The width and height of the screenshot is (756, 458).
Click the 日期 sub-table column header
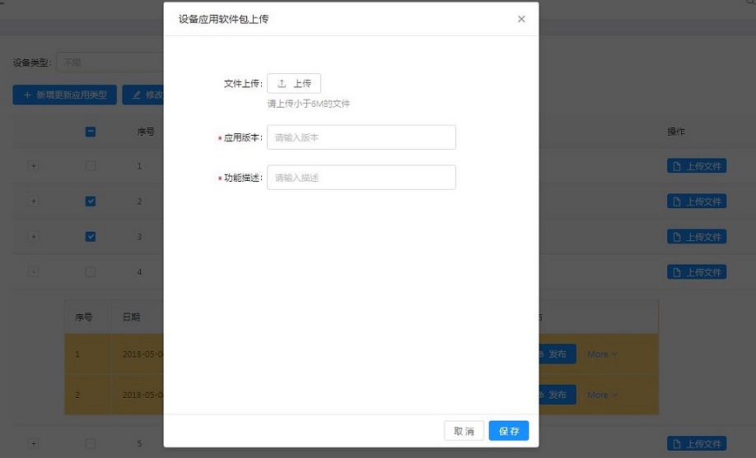[131, 317]
